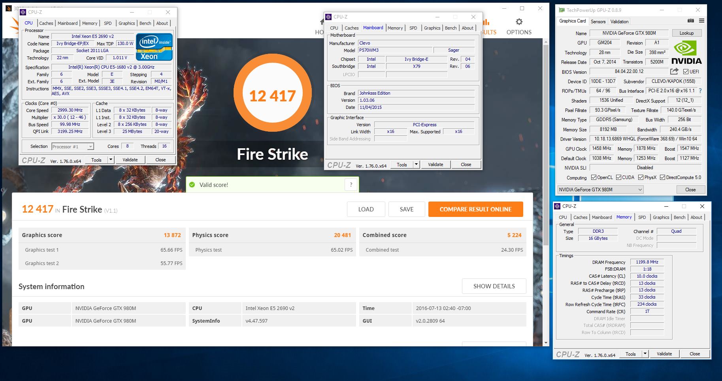Click the Physics score value 20 481

tap(342, 235)
